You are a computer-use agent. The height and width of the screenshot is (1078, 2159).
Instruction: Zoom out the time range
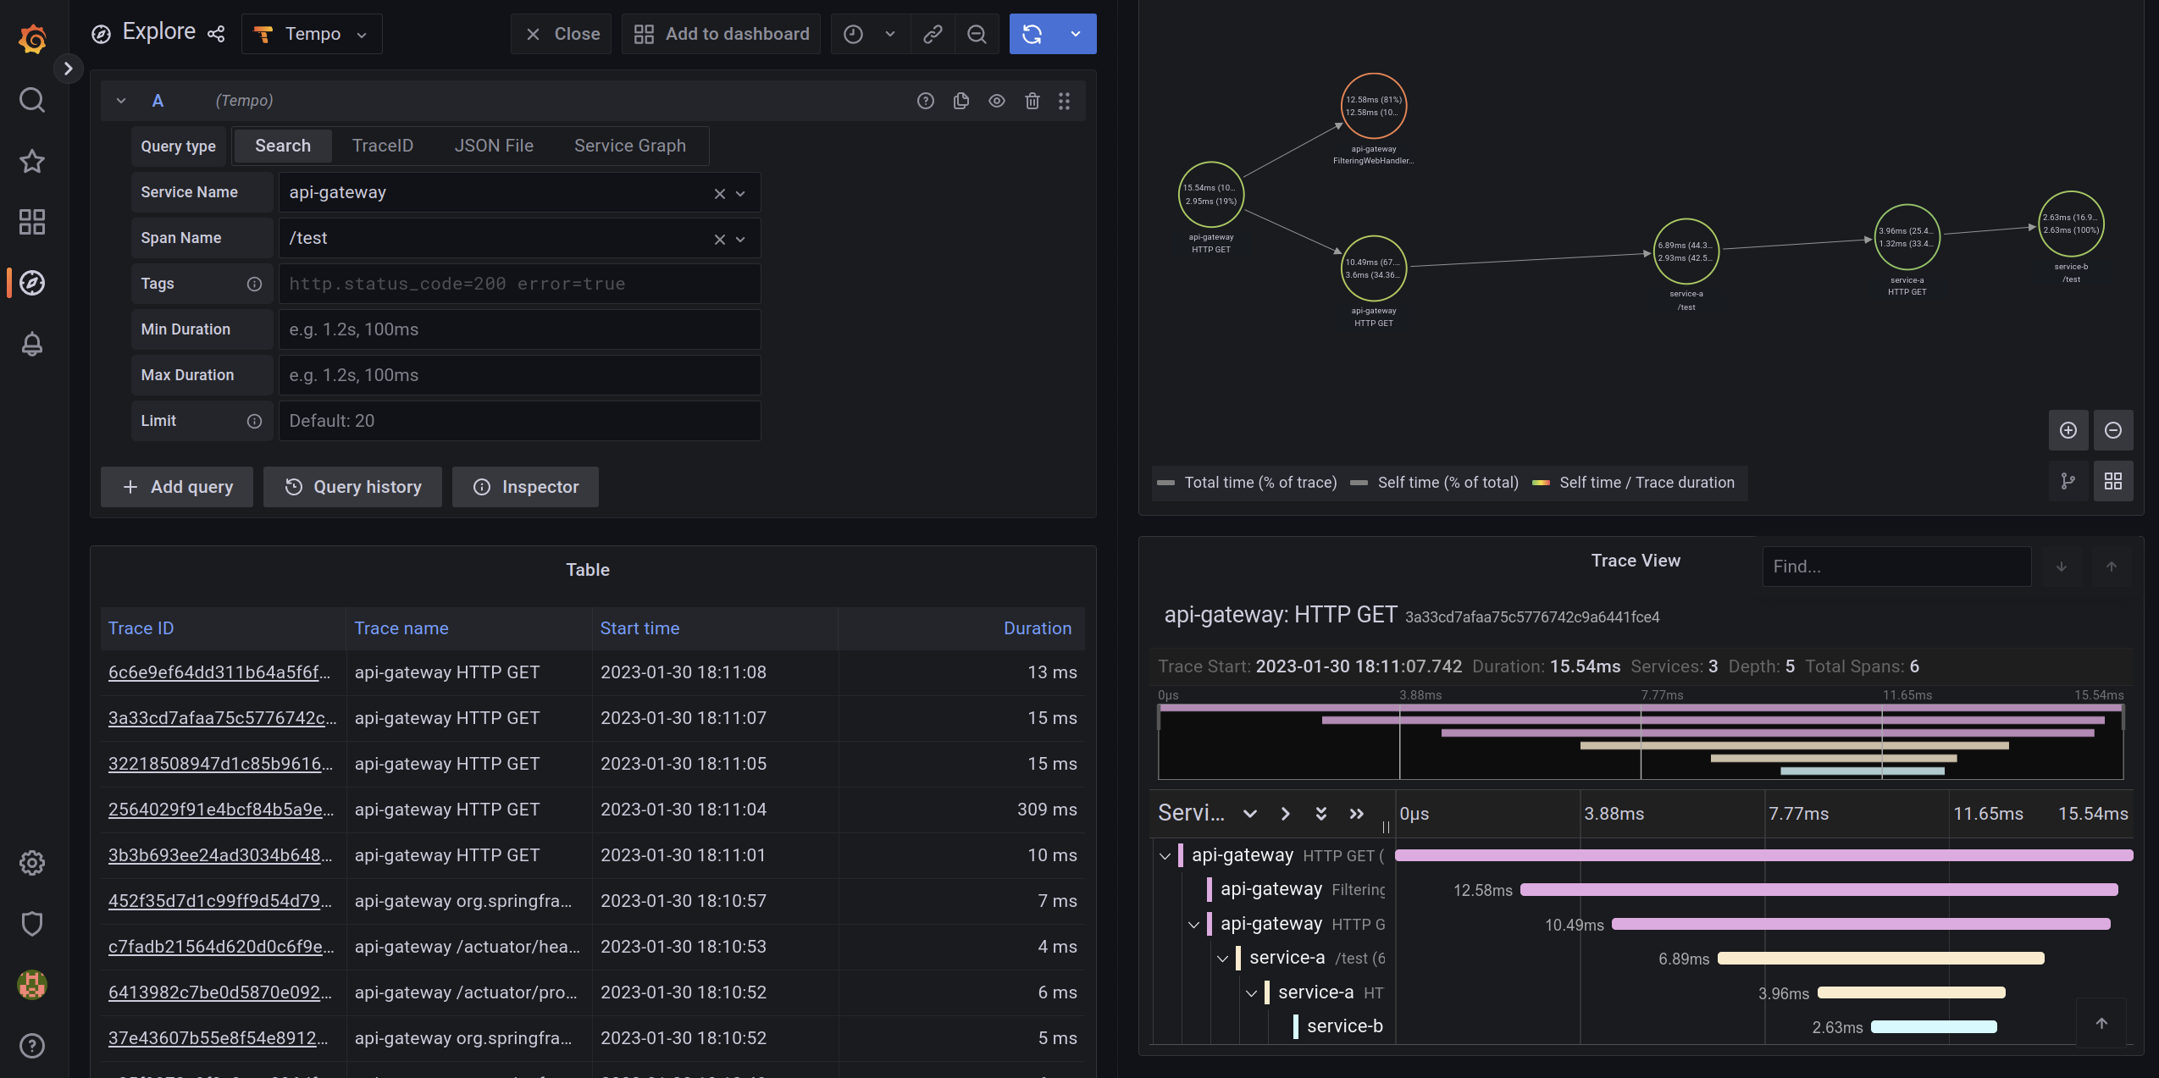coord(977,34)
